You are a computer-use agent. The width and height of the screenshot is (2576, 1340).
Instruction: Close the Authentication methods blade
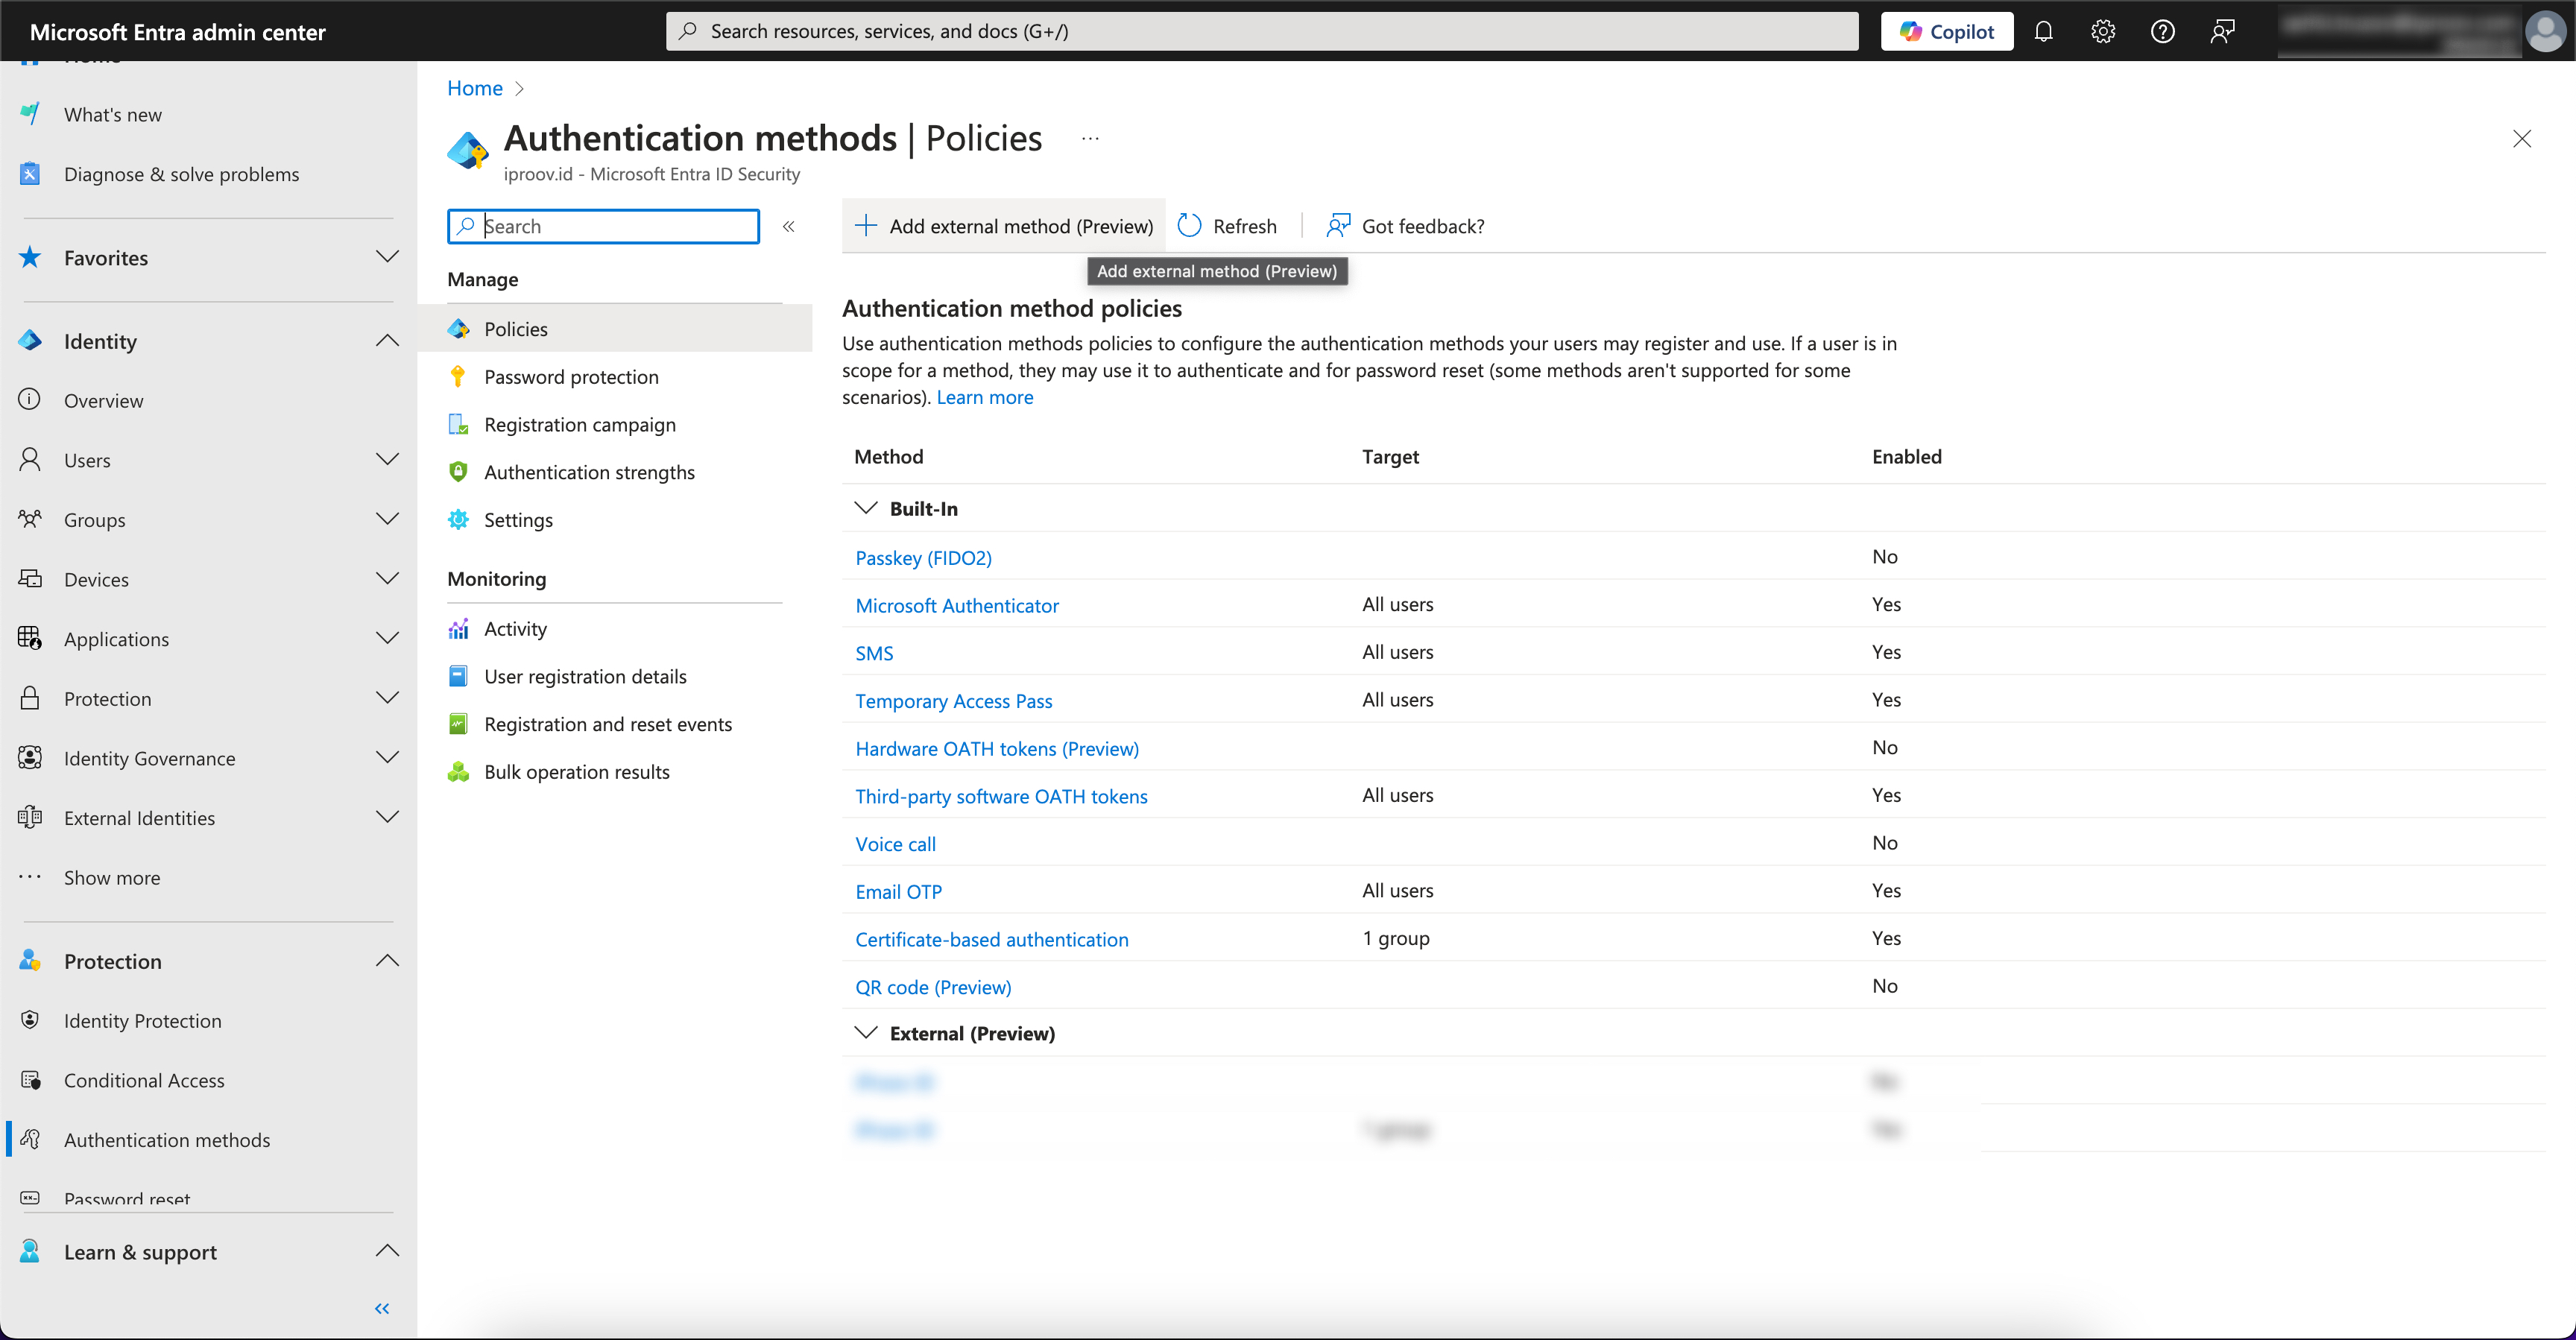pyautogui.click(x=2521, y=138)
